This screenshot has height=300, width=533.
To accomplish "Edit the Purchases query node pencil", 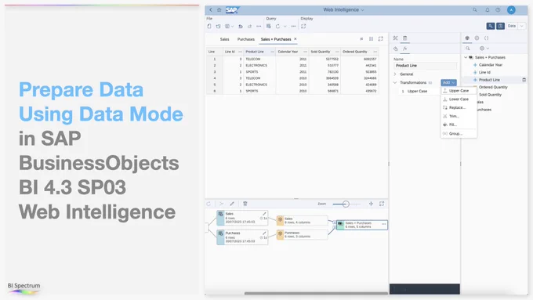I will [264, 233].
